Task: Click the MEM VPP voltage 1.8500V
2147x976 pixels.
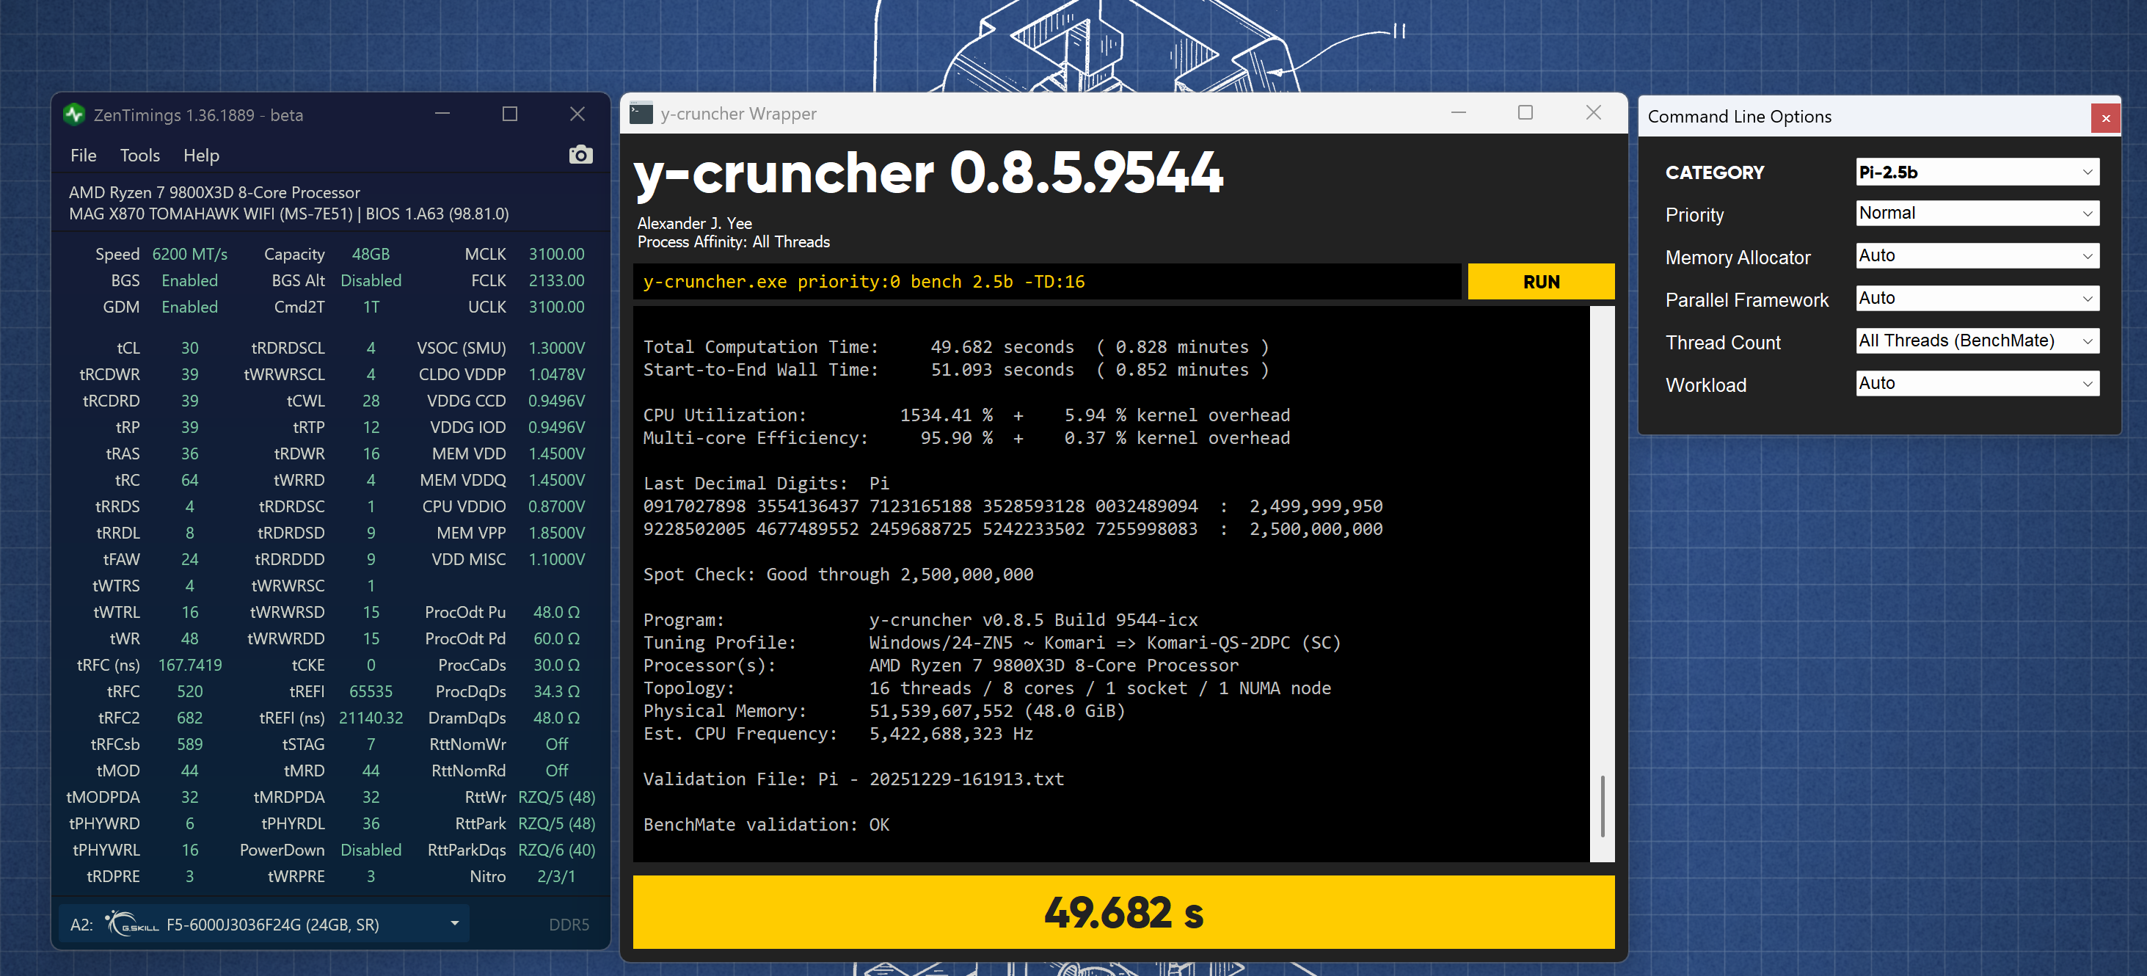Action: [x=557, y=533]
